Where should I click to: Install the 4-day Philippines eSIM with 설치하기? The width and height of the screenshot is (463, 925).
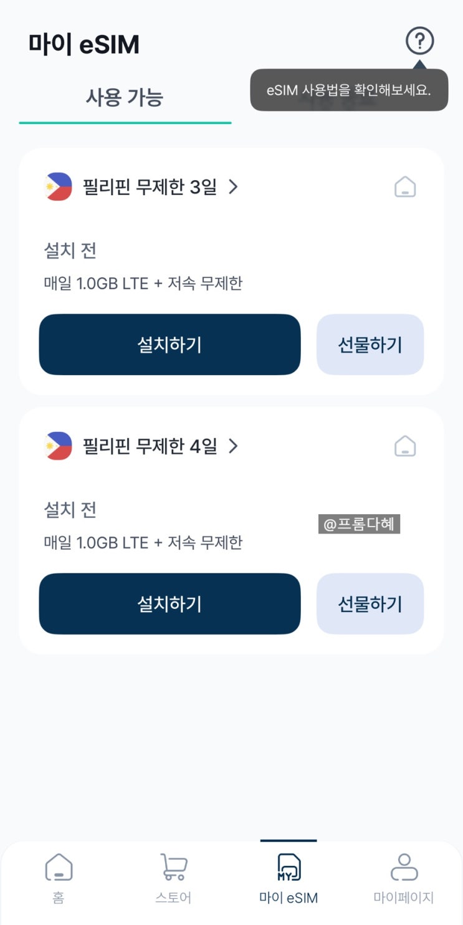tap(169, 604)
